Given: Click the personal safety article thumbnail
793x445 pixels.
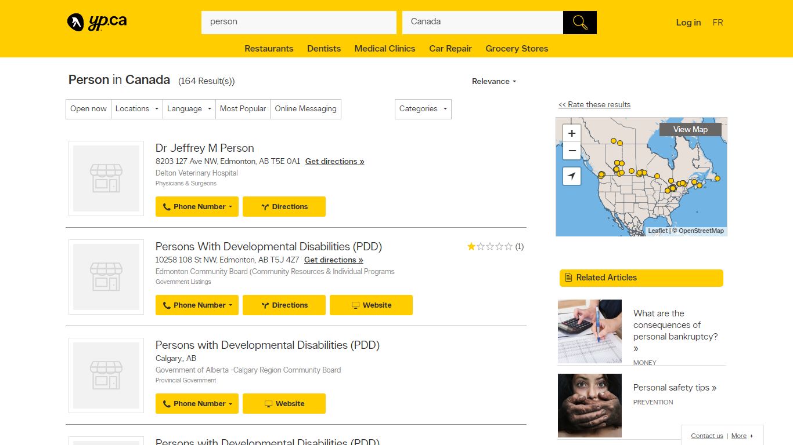Looking at the screenshot, I should [x=590, y=406].
